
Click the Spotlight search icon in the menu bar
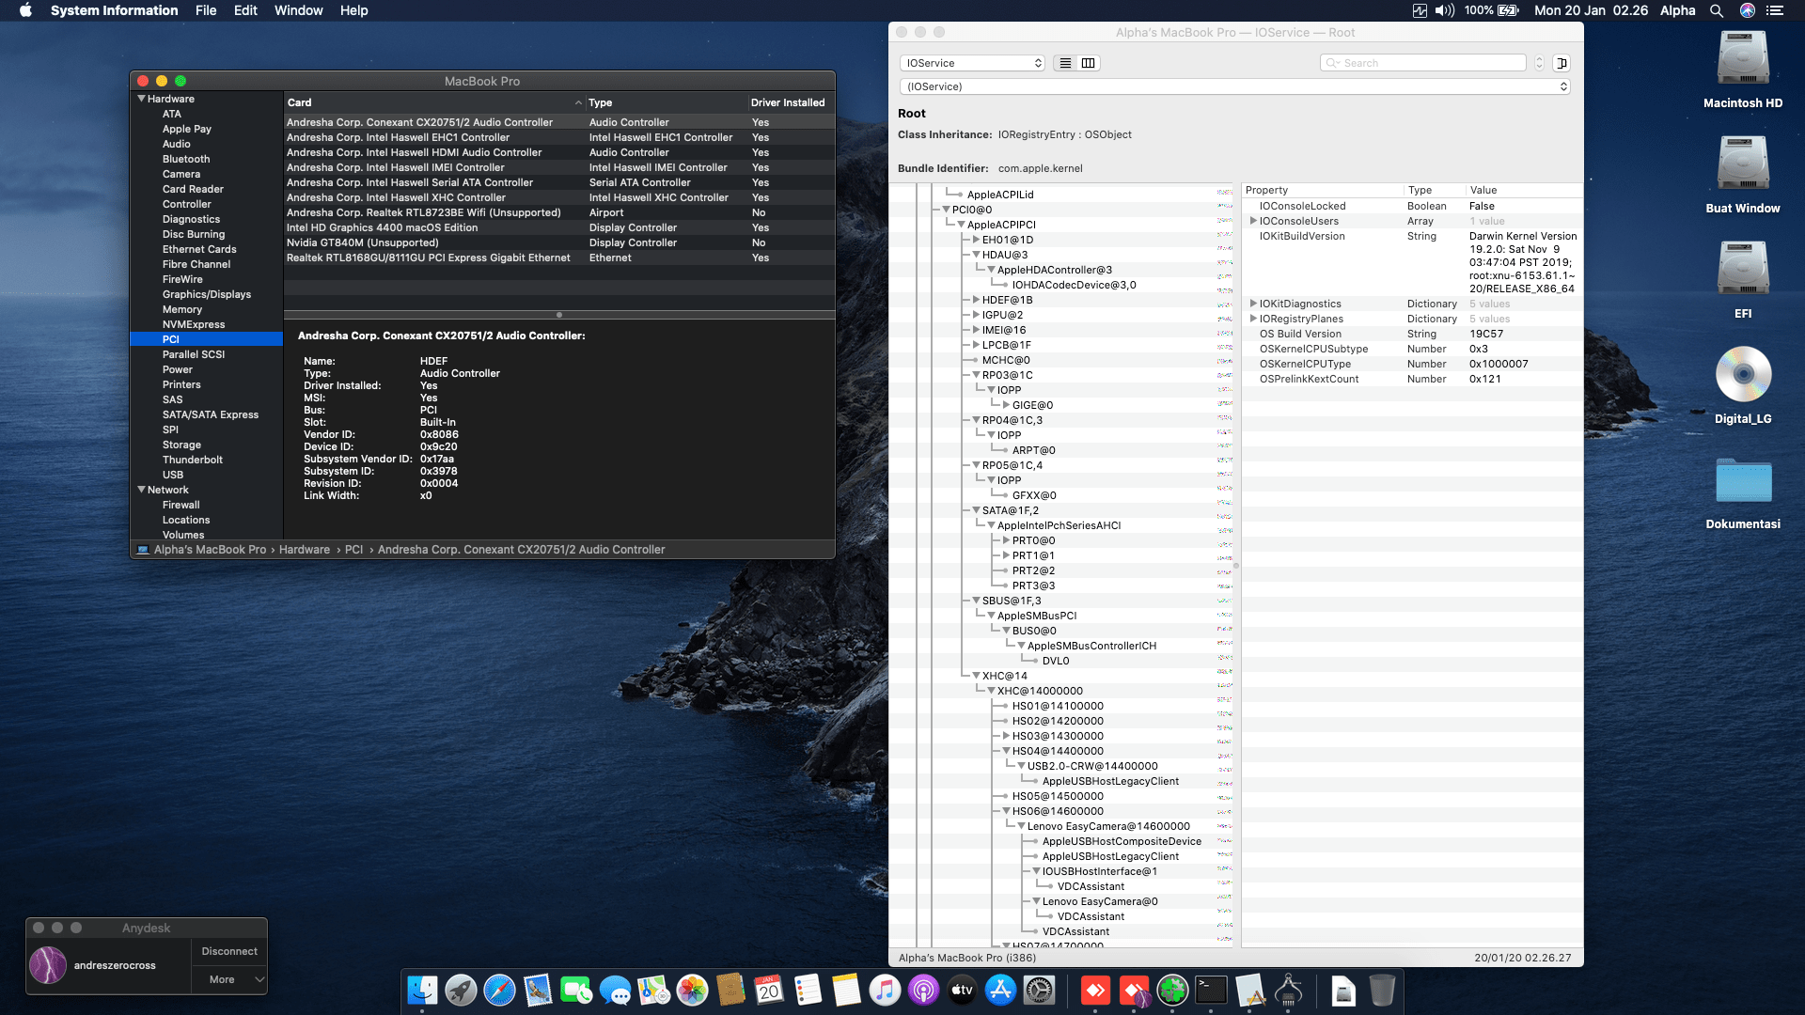[x=1717, y=10]
